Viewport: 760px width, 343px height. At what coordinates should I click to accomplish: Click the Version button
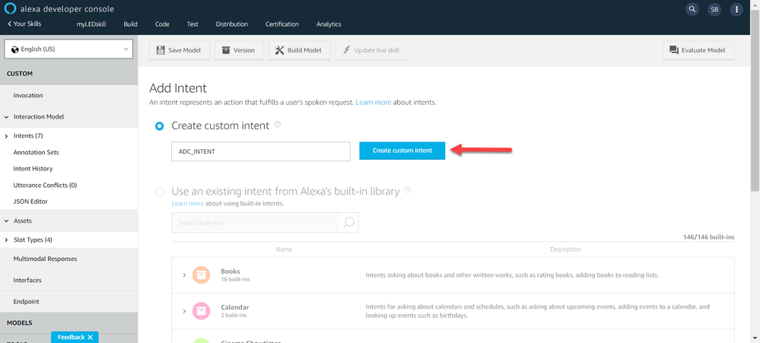point(239,50)
